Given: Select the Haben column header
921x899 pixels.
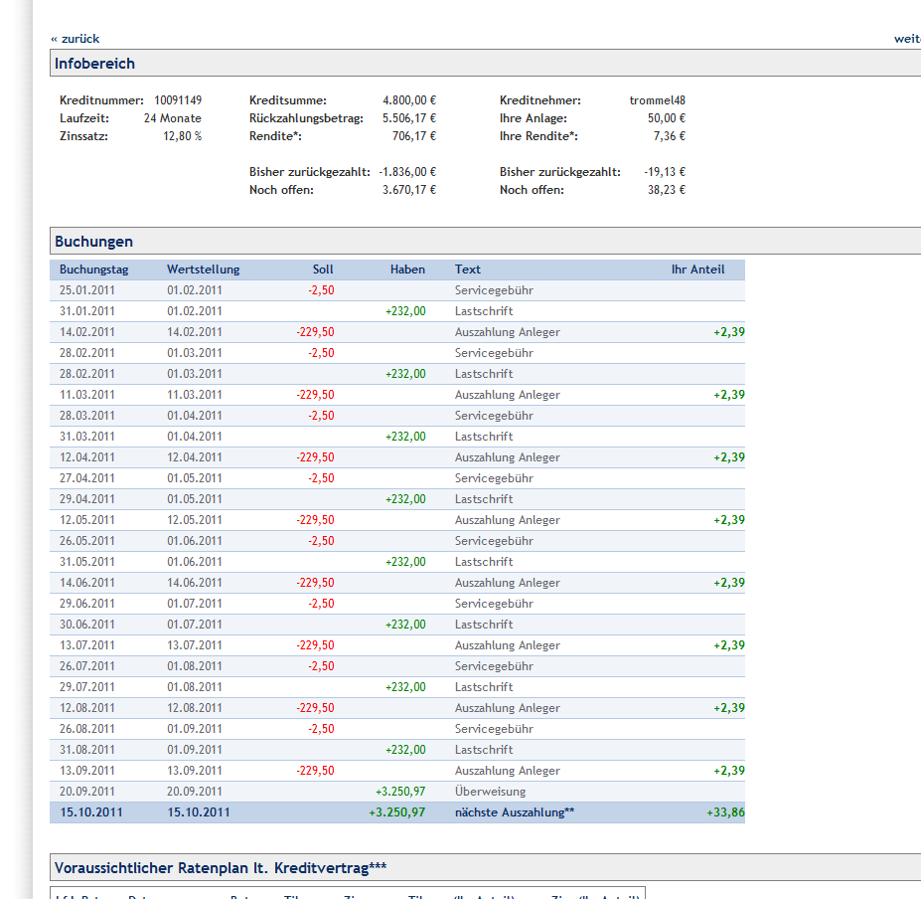Looking at the screenshot, I should tap(407, 270).
